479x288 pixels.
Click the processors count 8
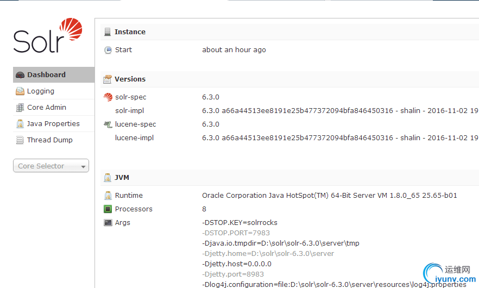pyautogui.click(x=204, y=209)
